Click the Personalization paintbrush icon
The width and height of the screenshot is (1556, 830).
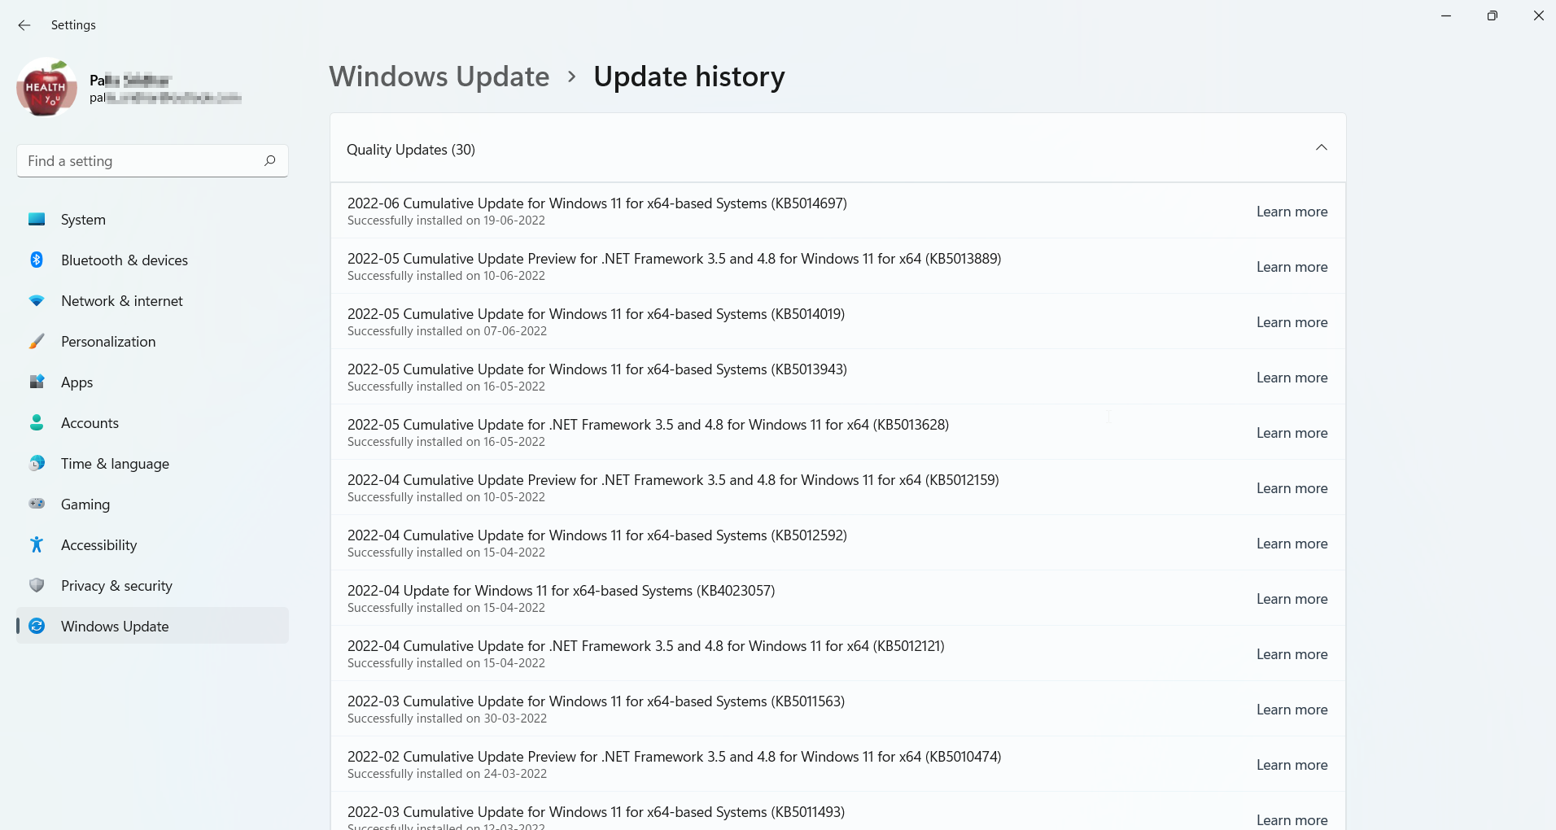click(37, 342)
